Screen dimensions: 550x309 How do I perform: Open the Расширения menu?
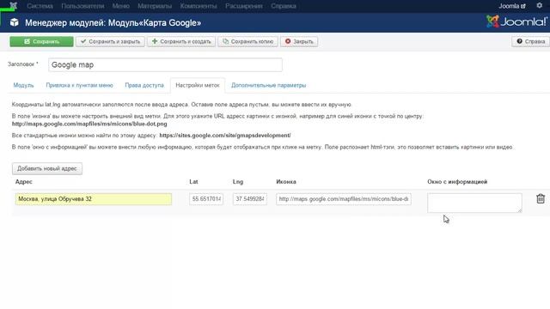point(244,6)
